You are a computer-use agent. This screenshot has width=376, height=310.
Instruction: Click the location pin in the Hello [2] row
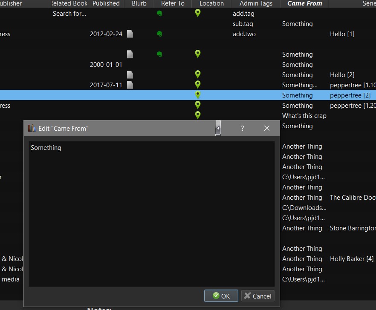click(x=198, y=75)
